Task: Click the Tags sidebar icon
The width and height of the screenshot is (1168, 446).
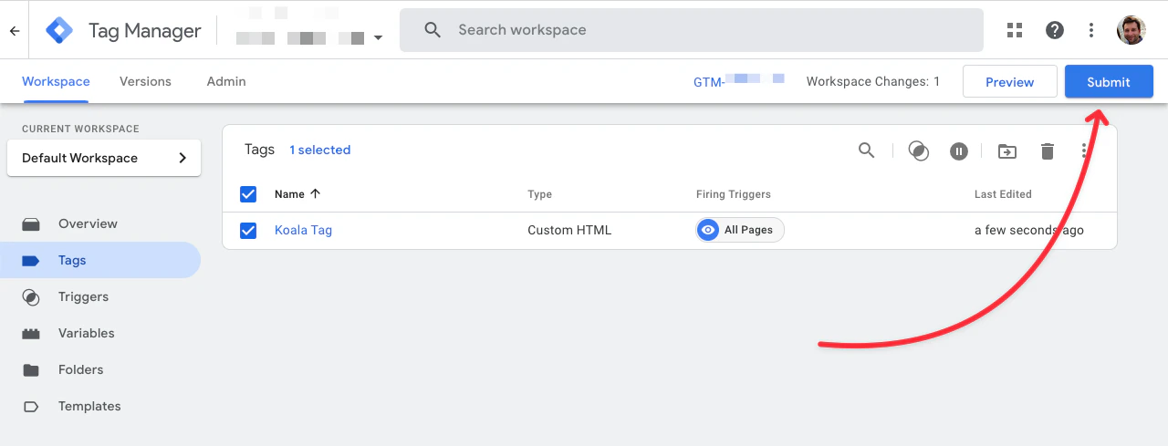Action: coord(31,261)
